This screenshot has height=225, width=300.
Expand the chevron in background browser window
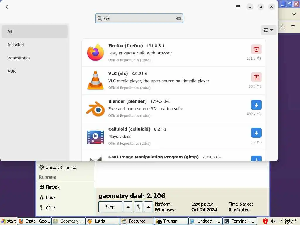(x=294, y=14)
